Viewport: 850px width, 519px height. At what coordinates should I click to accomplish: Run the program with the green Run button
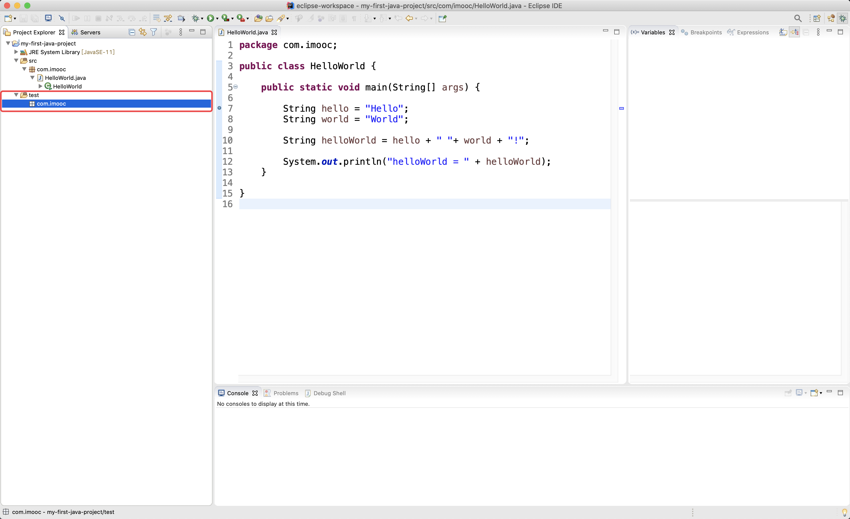click(210, 19)
